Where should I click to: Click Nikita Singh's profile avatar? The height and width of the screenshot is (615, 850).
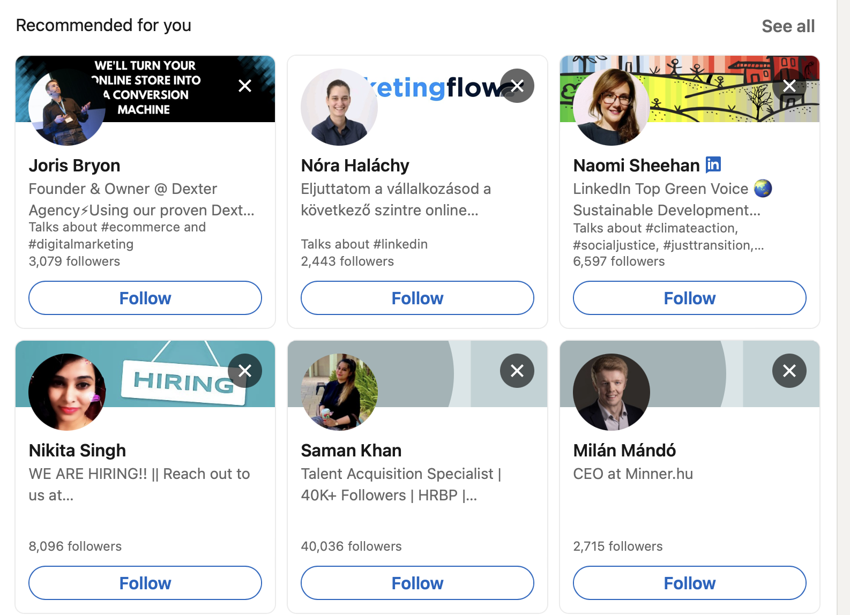click(x=67, y=392)
